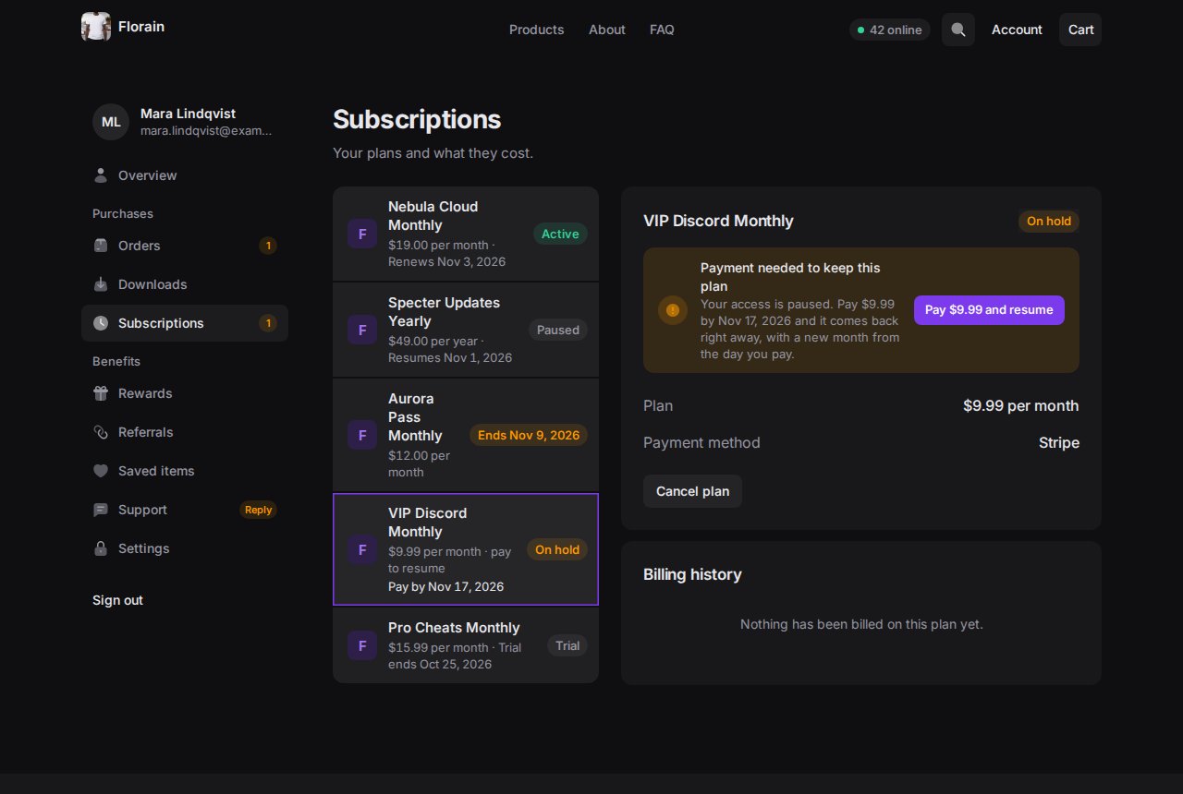This screenshot has height=794, width=1183.
Task: Click the Paused status badge
Action: click(x=558, y=330)
